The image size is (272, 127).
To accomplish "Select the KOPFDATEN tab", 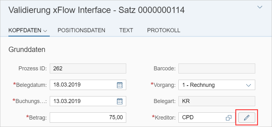I will (x=25, y=31).
